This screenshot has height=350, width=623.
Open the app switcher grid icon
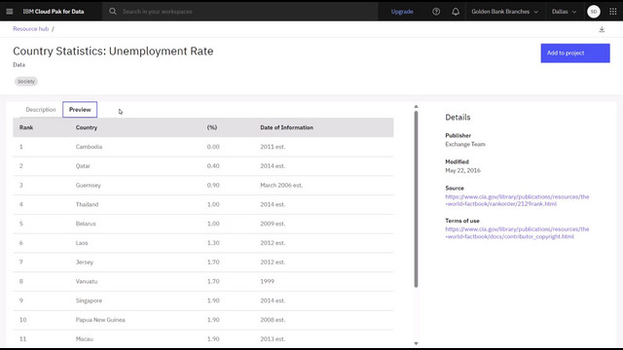[613, 12]
